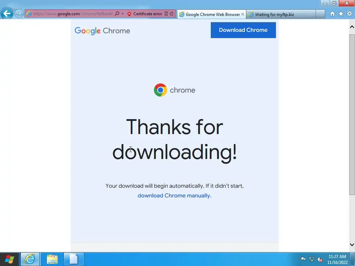Click the search magnifier in address bar
The image size is (355, 266).
point(117,14)
